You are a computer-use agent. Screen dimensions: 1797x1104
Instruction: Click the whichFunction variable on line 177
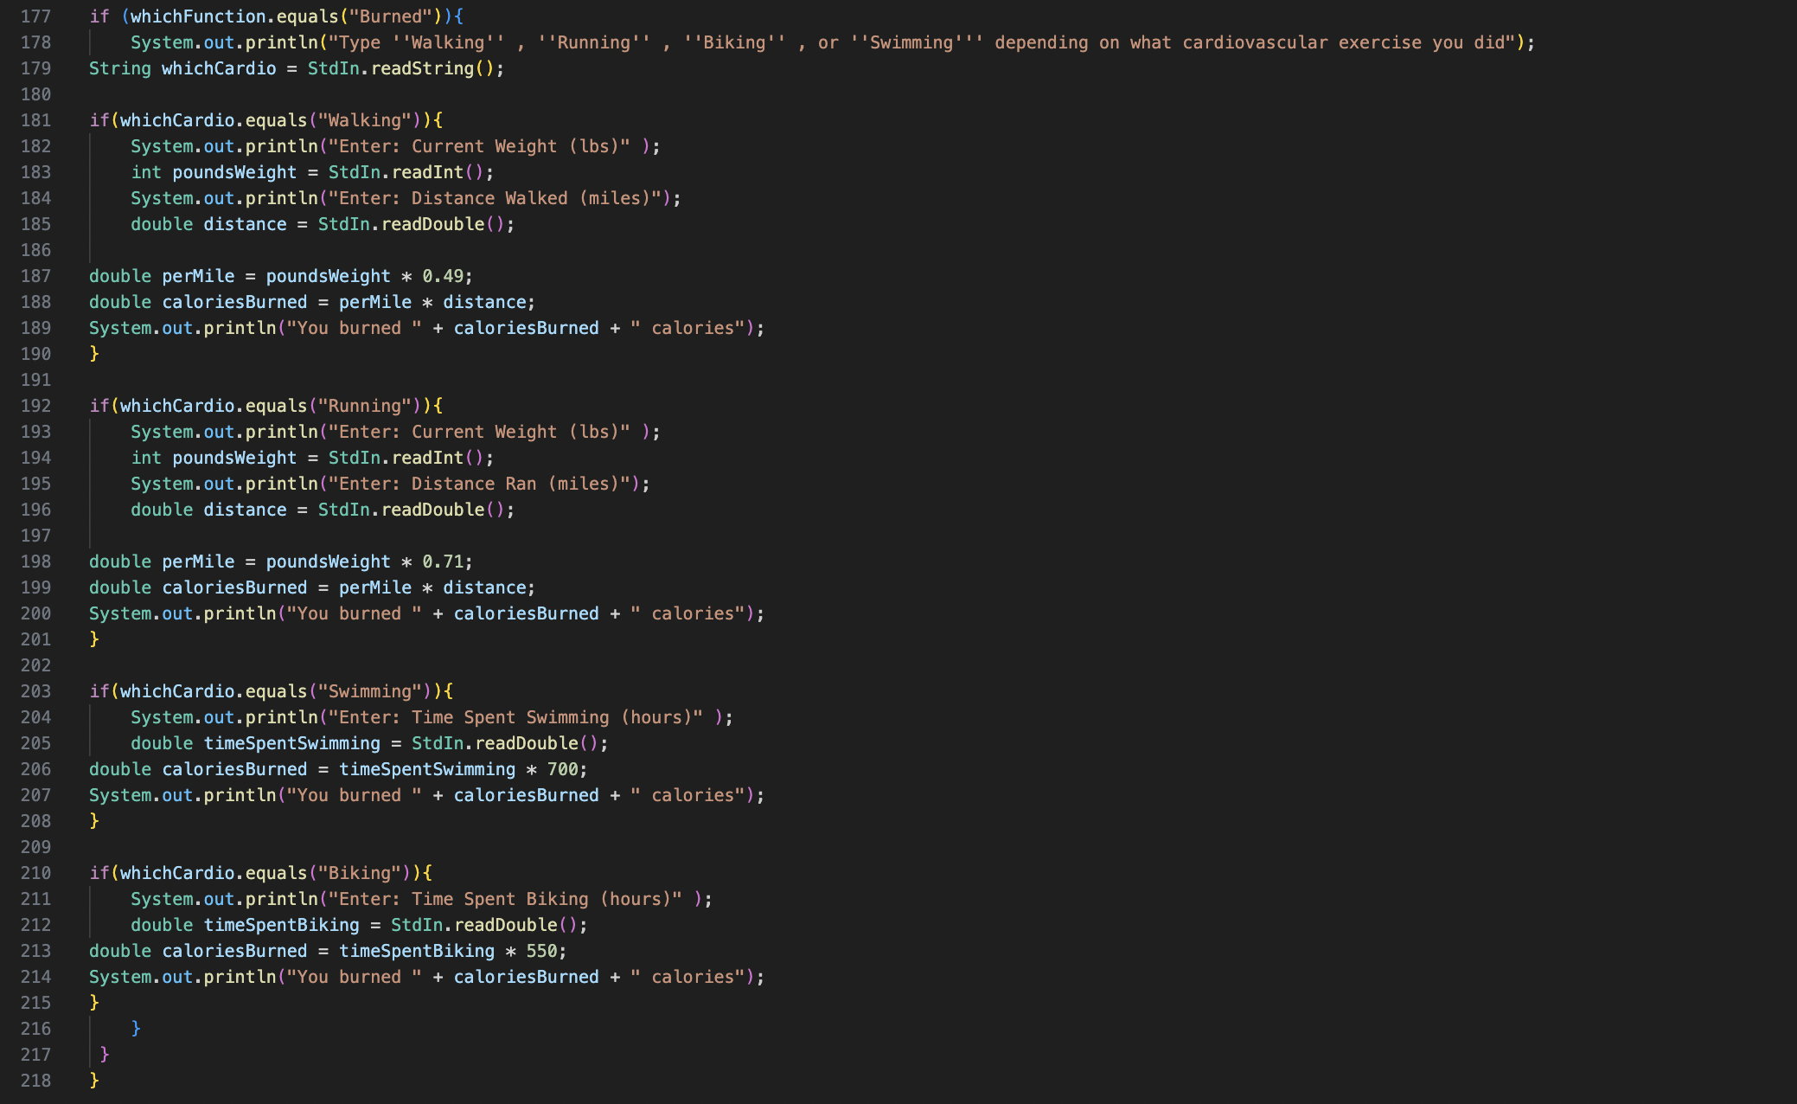click(x=198, y=16)
